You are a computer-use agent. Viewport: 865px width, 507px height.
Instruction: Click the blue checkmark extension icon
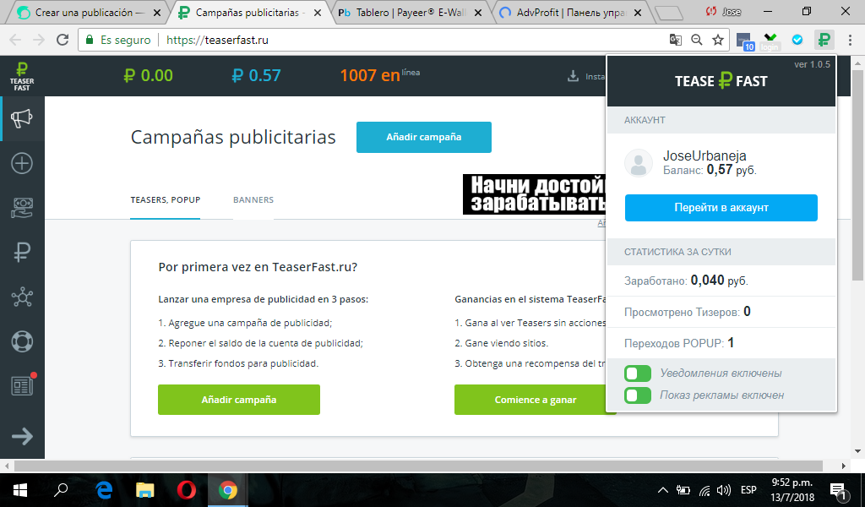[797, 40]
